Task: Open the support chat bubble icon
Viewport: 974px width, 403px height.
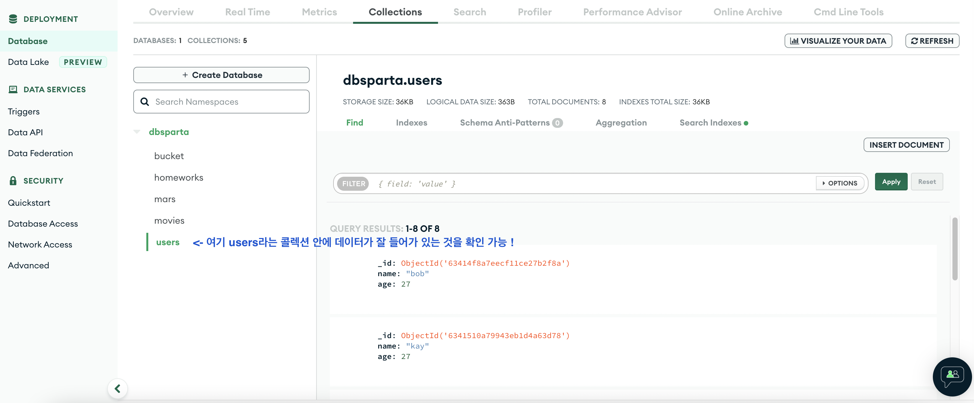Action: point(952,376)
